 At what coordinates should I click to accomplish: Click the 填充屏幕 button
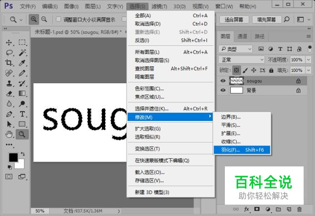click(x=266, y=20)
